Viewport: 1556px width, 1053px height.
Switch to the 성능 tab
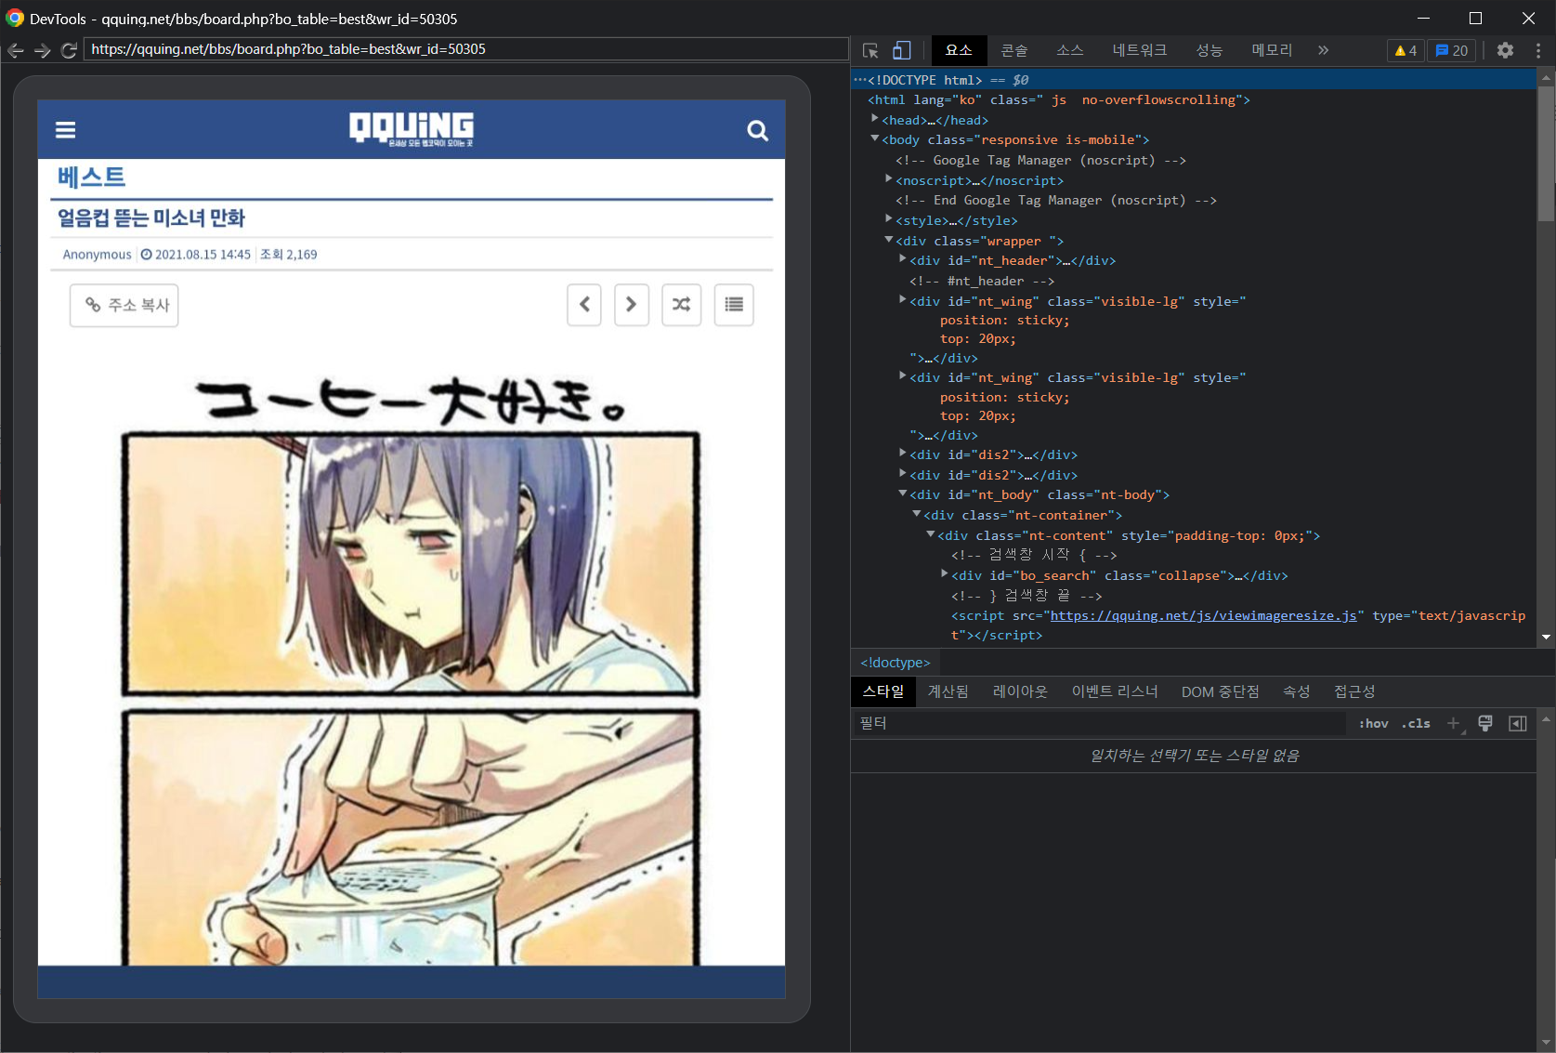click(x=1209, y=50)
